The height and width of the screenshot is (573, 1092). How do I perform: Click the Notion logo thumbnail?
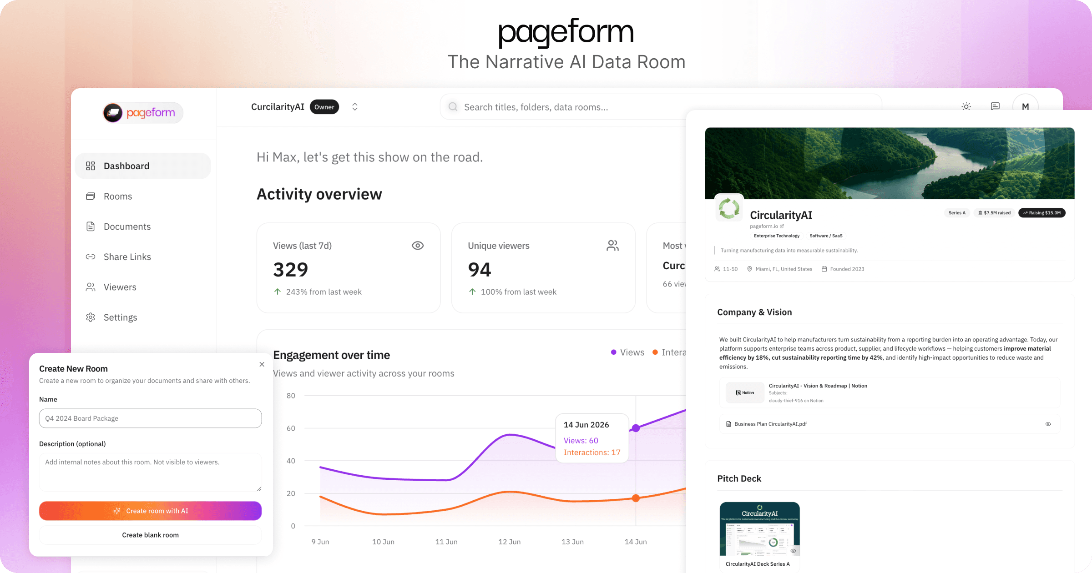pyautogui.click(x=745, y=392)
